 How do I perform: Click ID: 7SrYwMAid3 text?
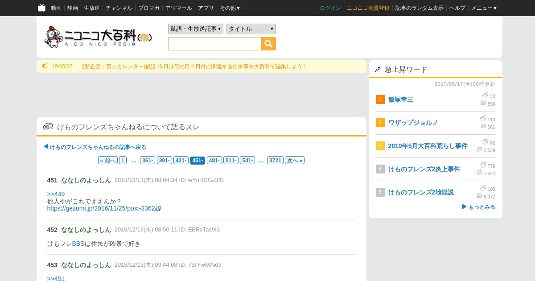coord(200,265)
